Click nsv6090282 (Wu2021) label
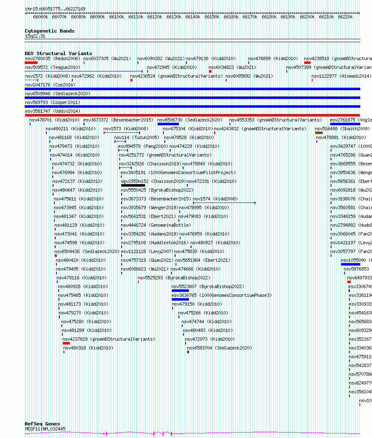The height and width of the screenshot is (438, 372). coord(161,58)
